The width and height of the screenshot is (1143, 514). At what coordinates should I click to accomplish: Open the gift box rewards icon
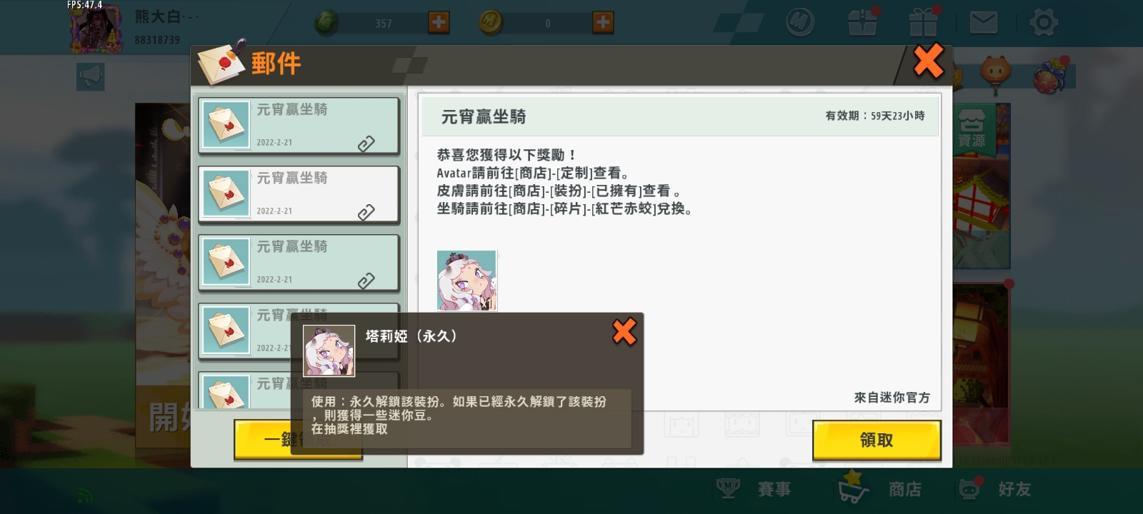[923, 21]
